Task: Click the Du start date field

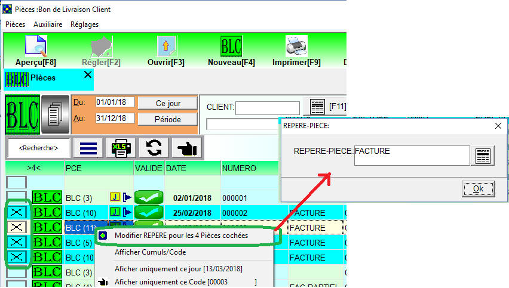Action: tap(115, 102)
